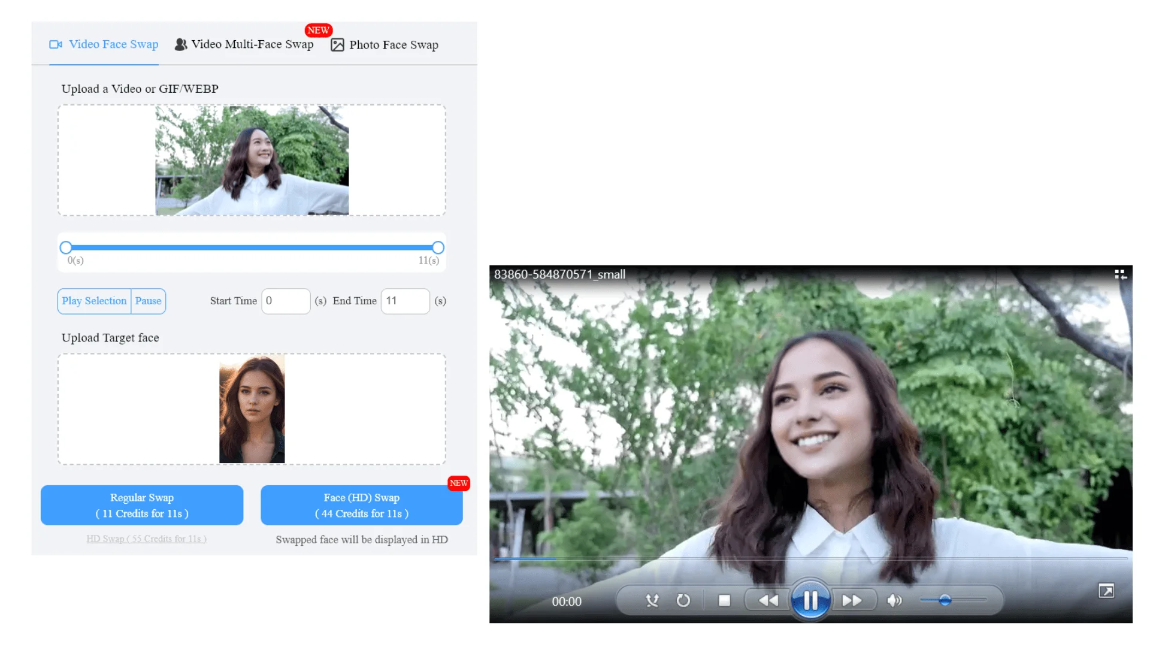Switch player to full screen view

(x=1106, y=591)
